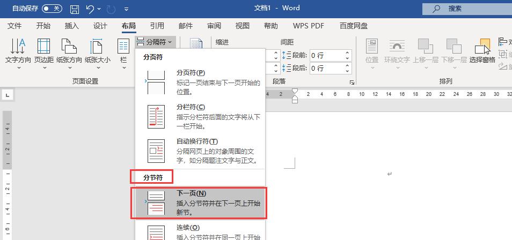Click the continuous section break icon
Viewport: 512px width, 240px height.
(156, 233)
